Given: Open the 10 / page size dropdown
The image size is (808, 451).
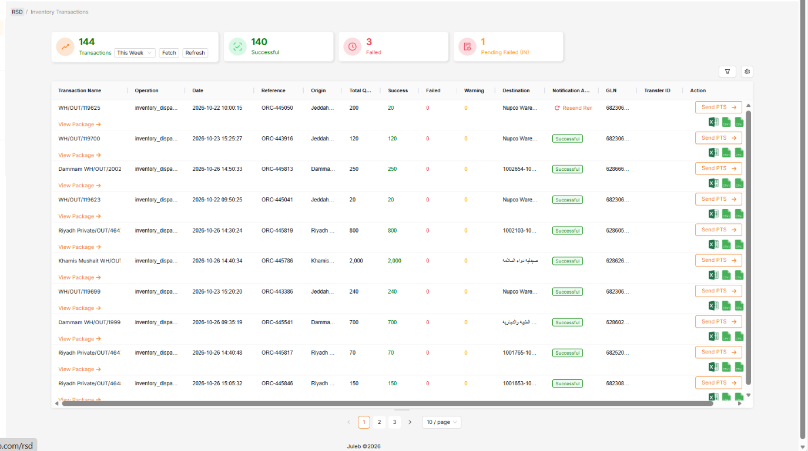Looking at the screenshot, I should 441,422.
